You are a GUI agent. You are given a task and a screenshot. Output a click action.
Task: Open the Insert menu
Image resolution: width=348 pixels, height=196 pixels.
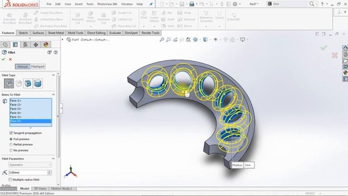click(78, 4)
